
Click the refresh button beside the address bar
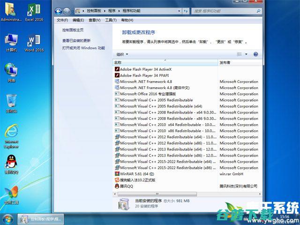pos(186,11)
